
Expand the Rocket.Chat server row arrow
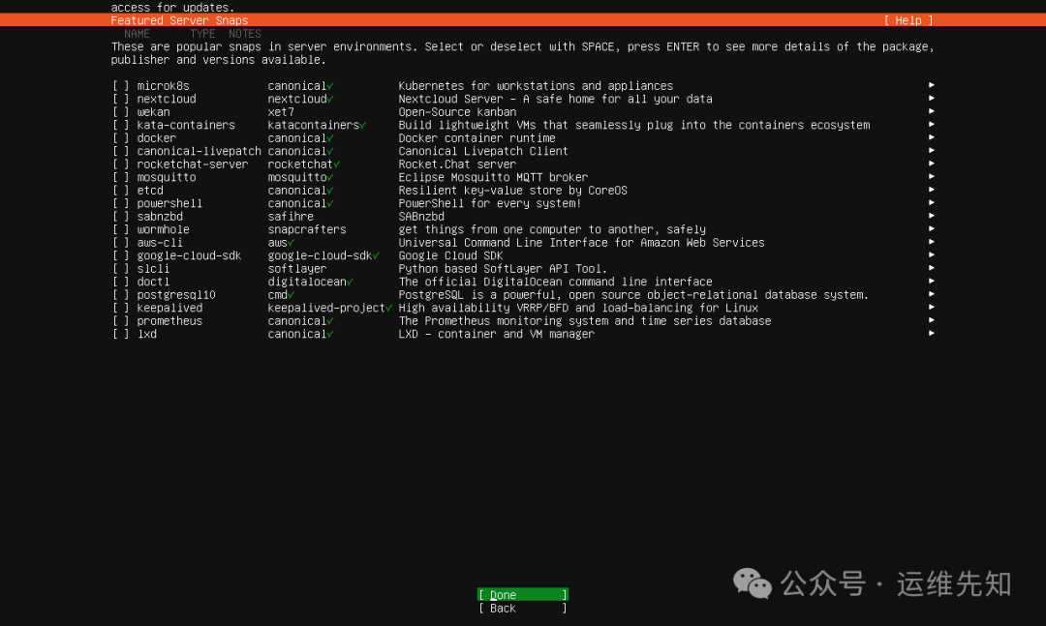[932, 164]
